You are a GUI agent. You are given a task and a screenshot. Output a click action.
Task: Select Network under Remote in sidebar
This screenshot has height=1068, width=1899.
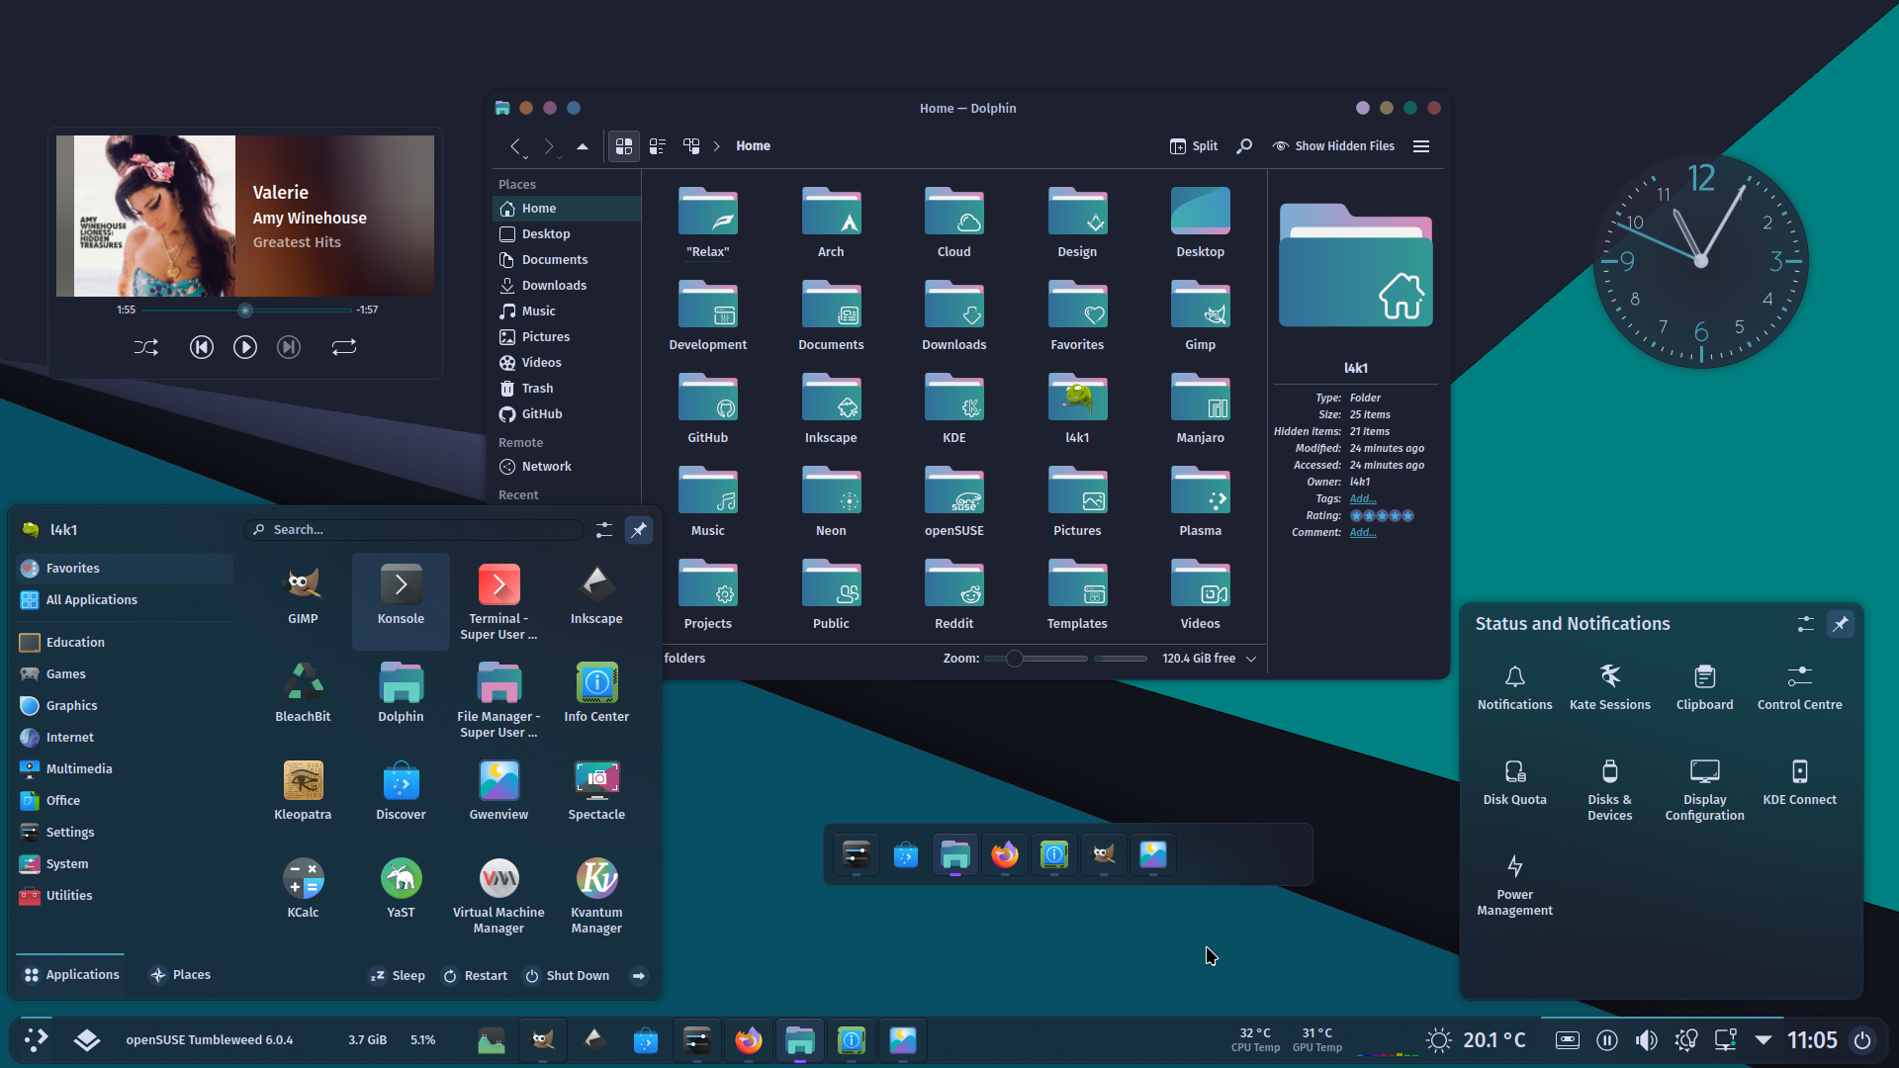click(567, 467)
